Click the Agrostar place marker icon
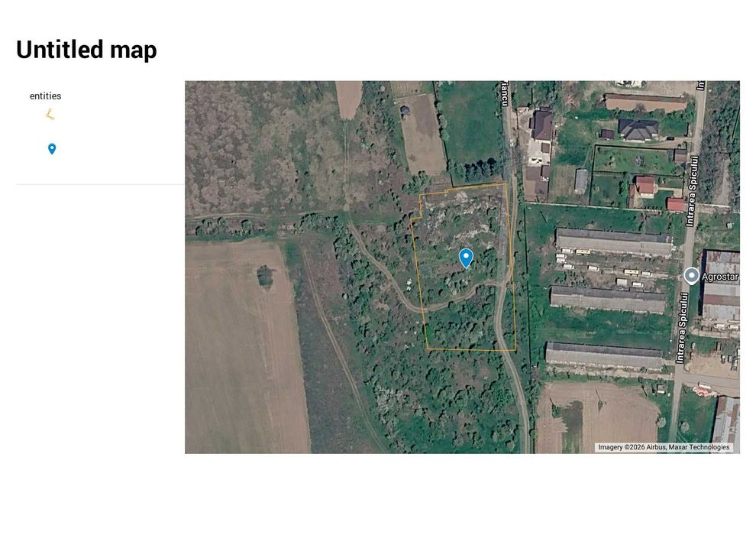The height and width of the screenshot is (535, 756). click(x=691, y=276)
